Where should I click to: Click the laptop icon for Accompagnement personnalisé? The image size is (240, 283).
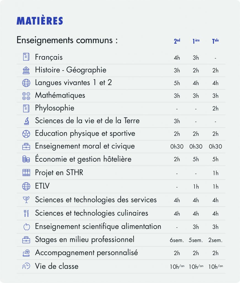(26, 253)
